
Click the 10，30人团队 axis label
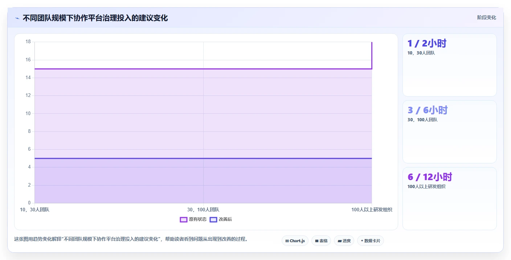tap(34, 210)
